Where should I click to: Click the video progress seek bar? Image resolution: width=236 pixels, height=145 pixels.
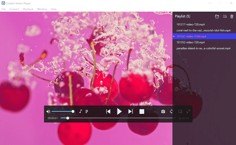[x=118, y=118]
